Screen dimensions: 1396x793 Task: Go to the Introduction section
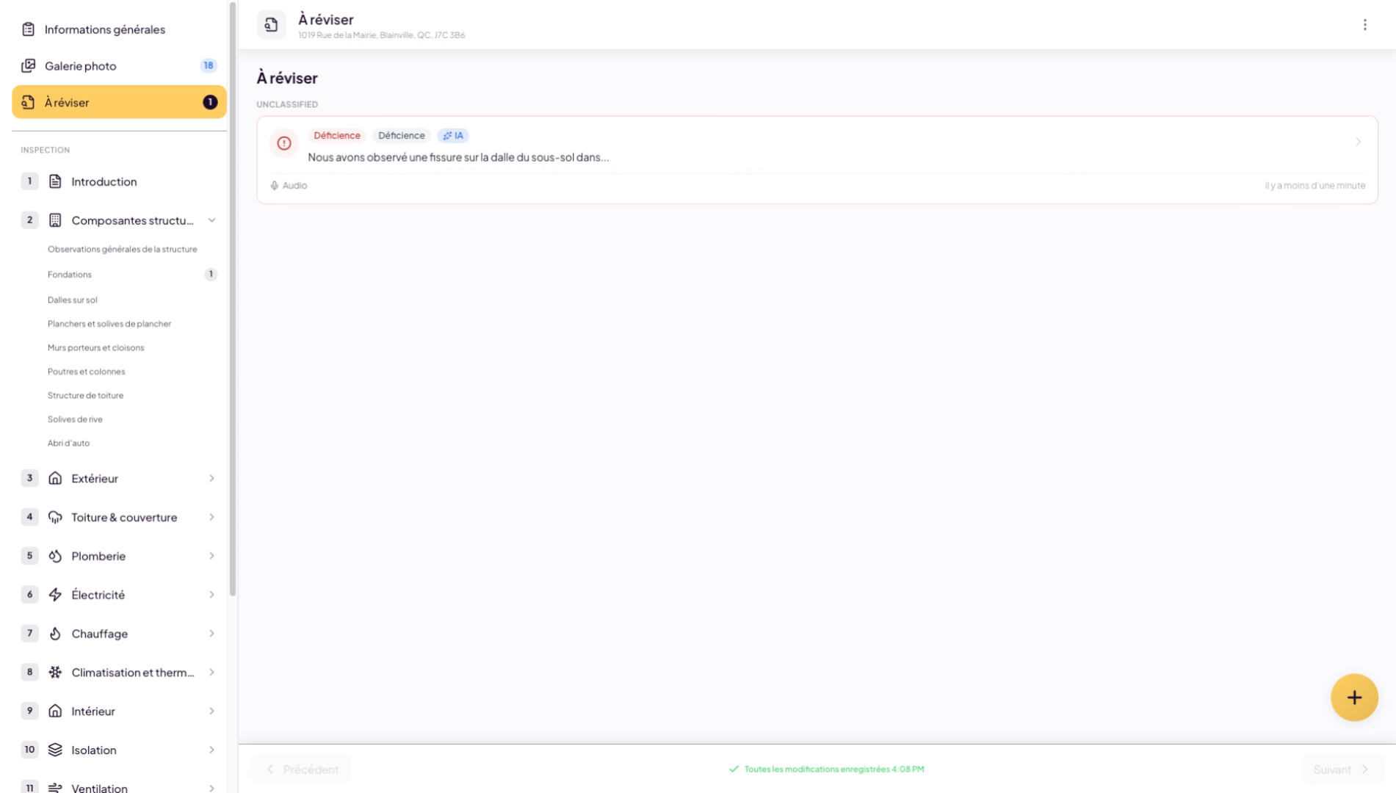point(119,181)
